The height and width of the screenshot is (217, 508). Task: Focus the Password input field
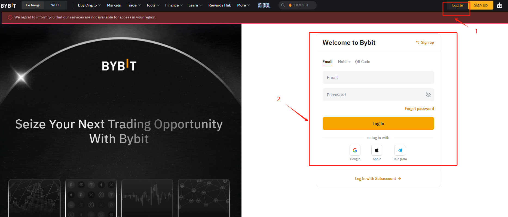(378, 95)
